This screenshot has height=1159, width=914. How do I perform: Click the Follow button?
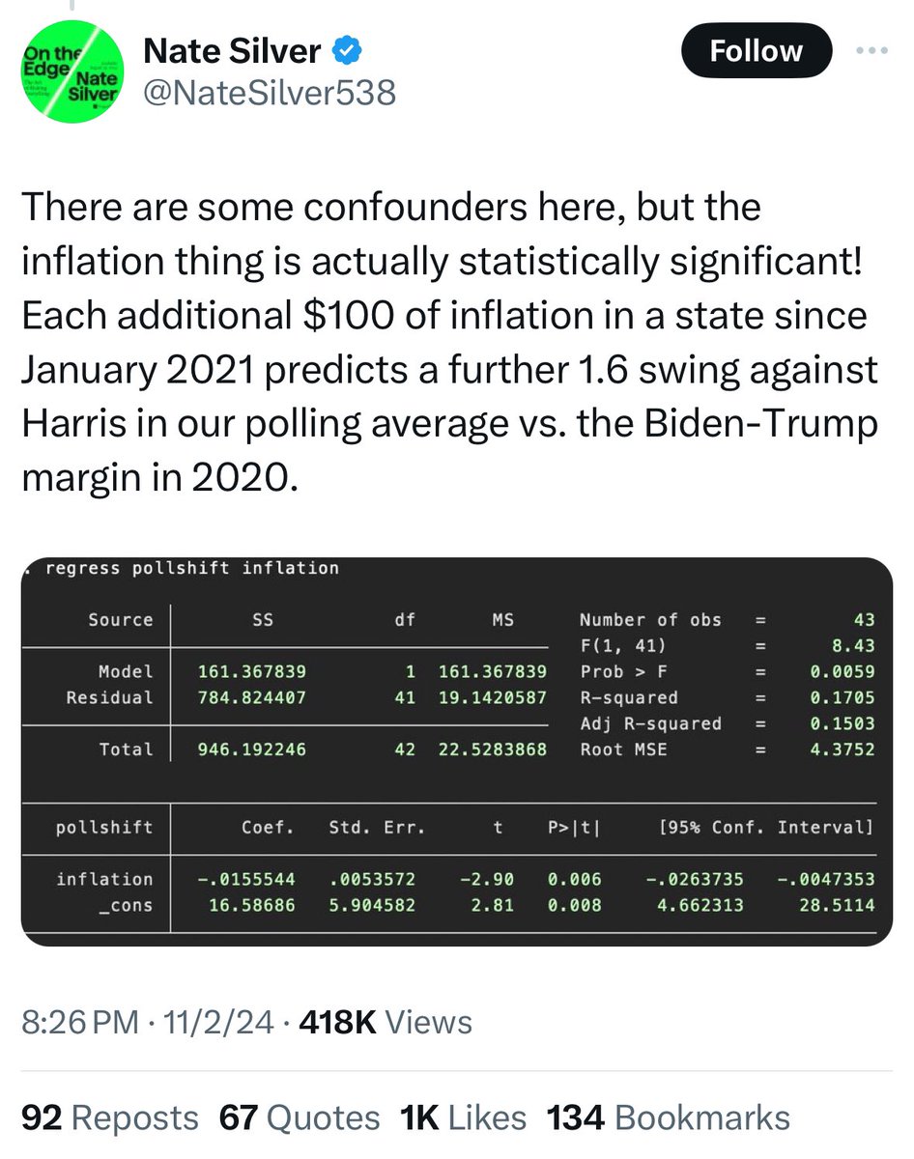click(756, 51)
